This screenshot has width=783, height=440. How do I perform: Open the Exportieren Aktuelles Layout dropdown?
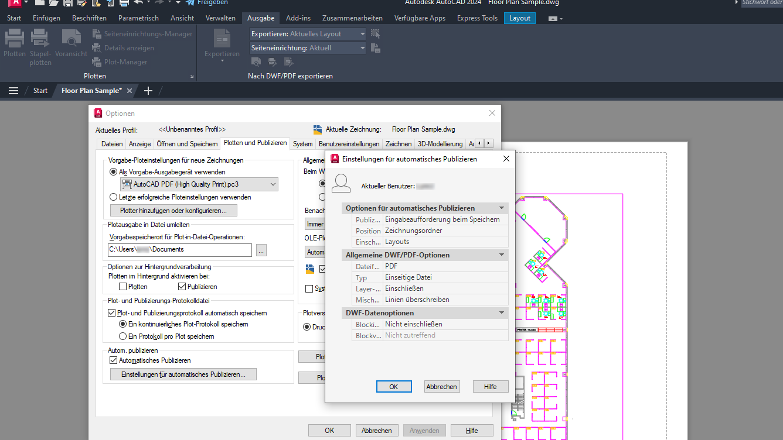[308, 34]
